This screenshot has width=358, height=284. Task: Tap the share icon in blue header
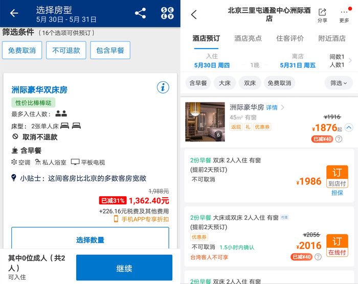(140, 13)
